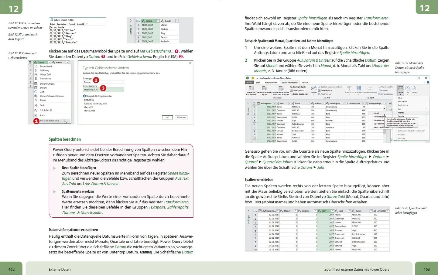The height and width of the screenshot is (275, 438).
Task: Click the Datum button in the ribbon
Action: pyautogui.click(x=401, y=89)
